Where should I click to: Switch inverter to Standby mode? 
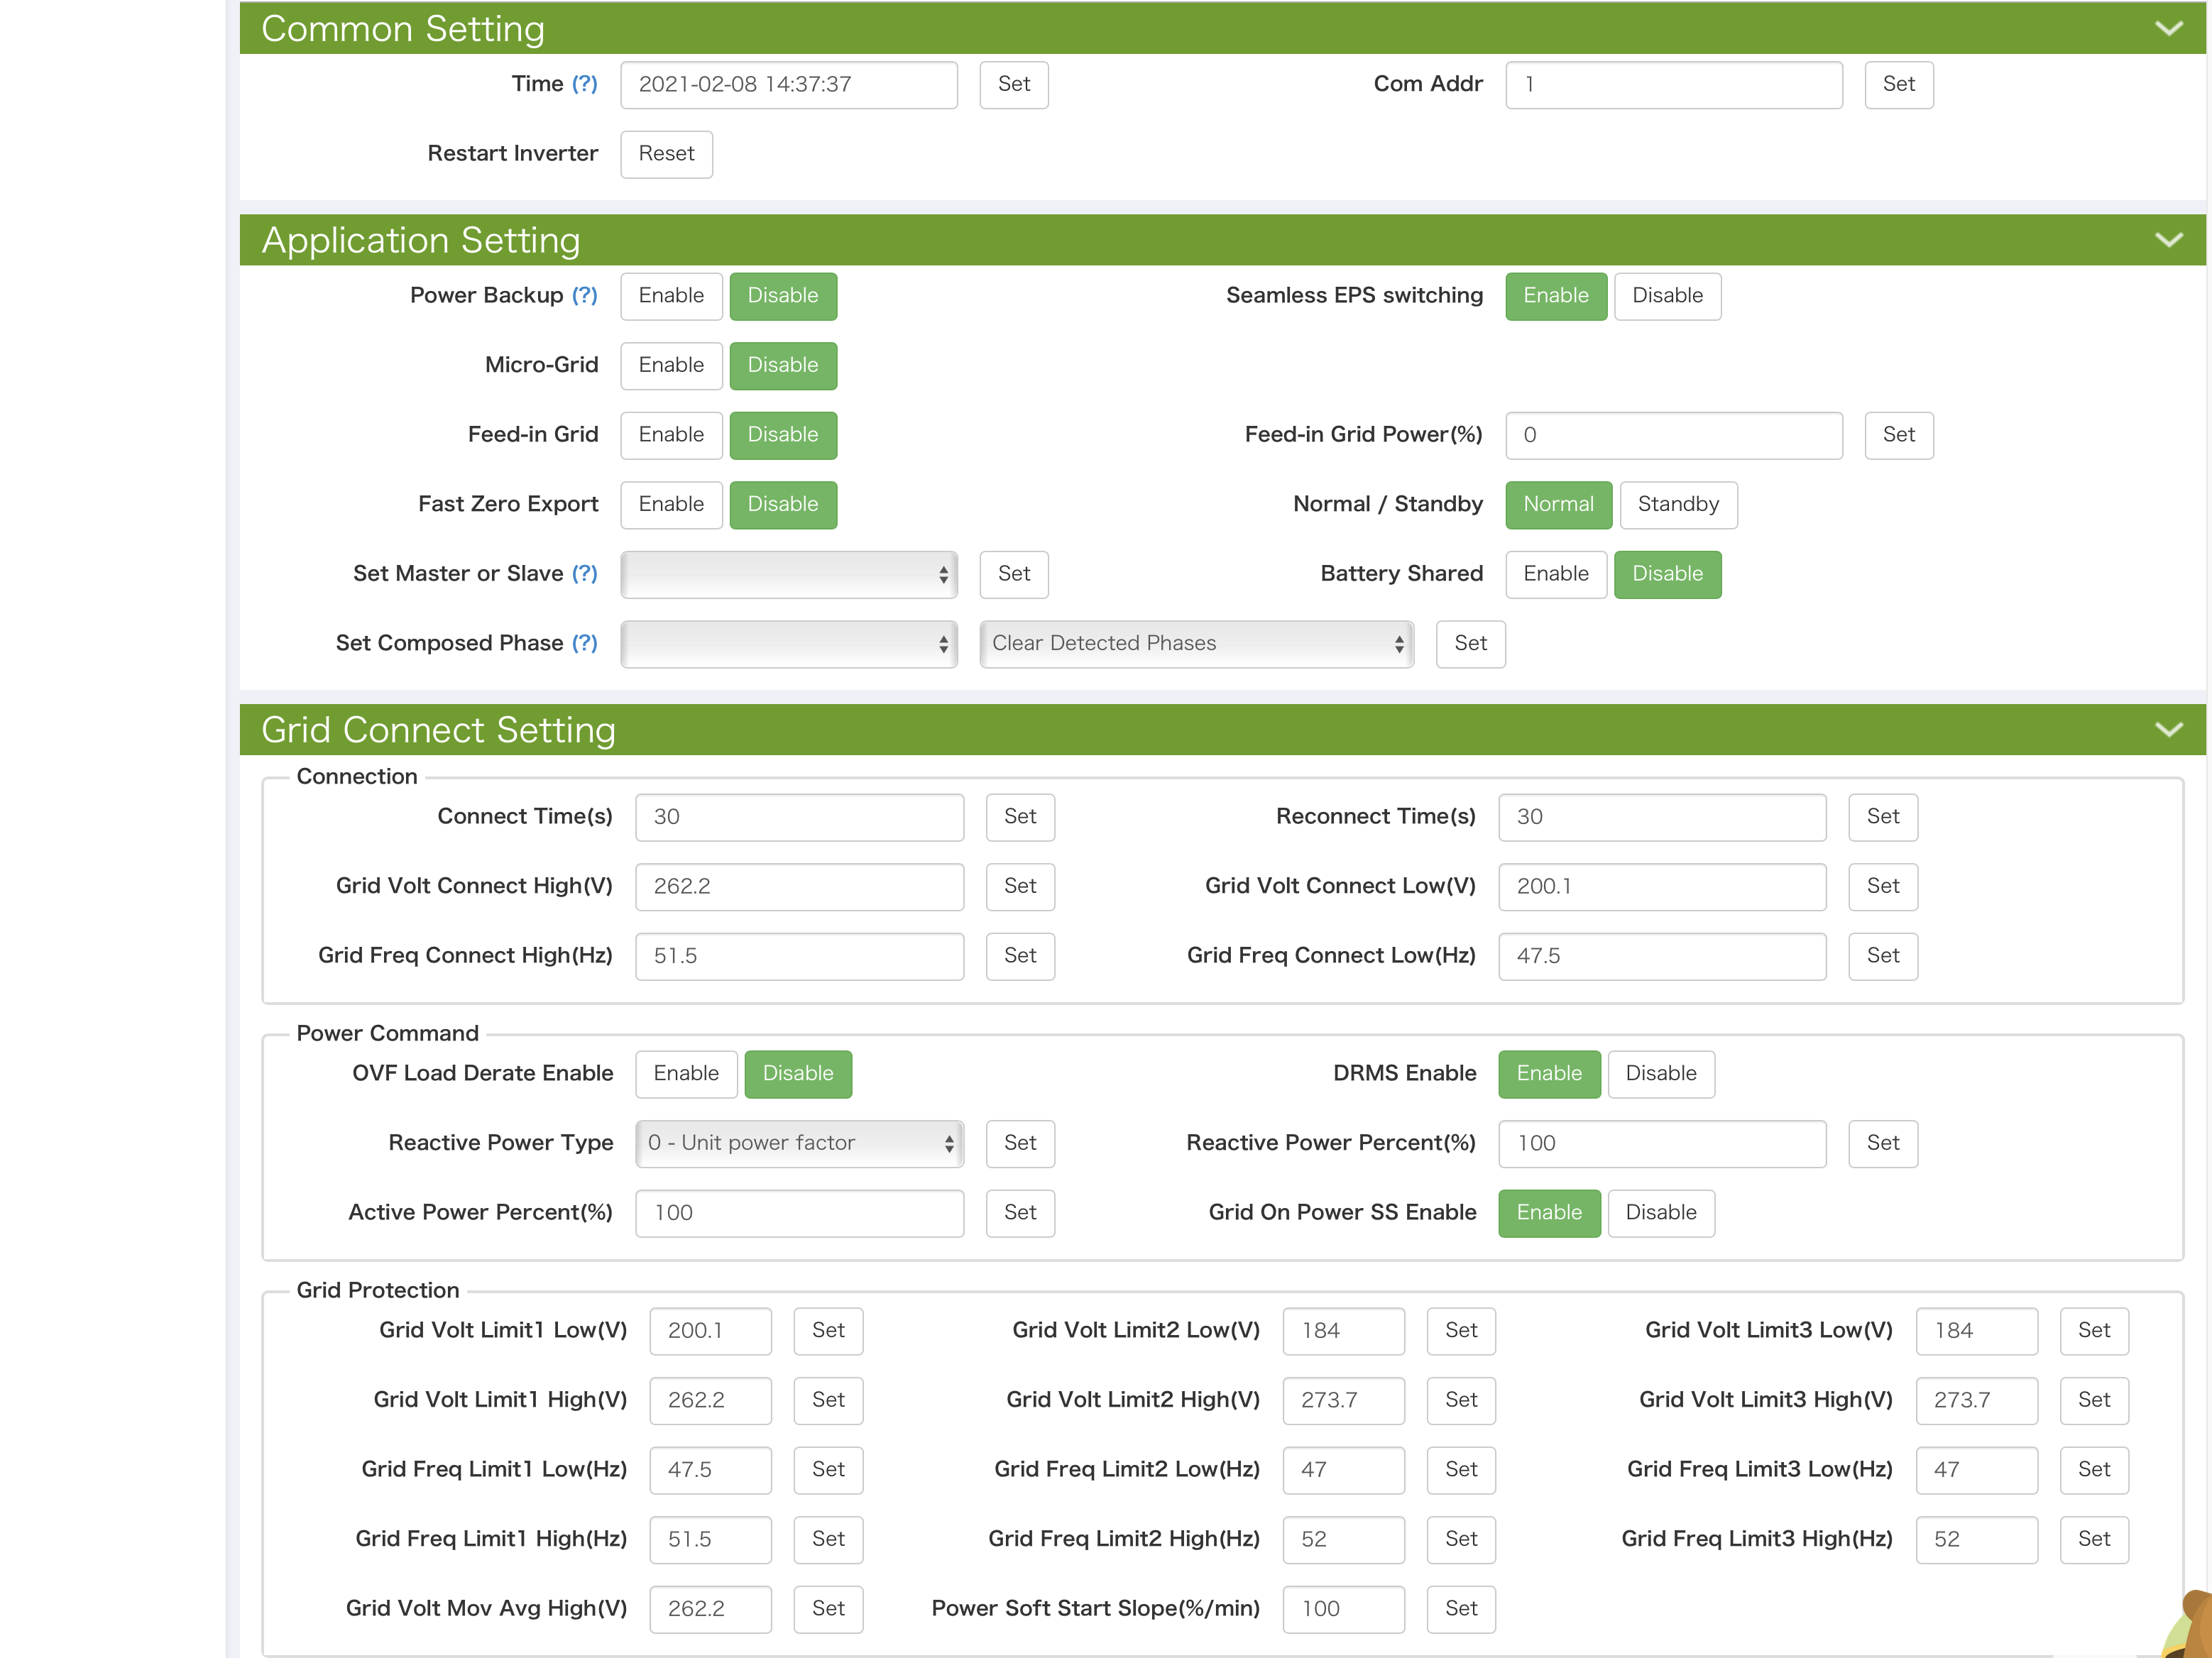1678,505
